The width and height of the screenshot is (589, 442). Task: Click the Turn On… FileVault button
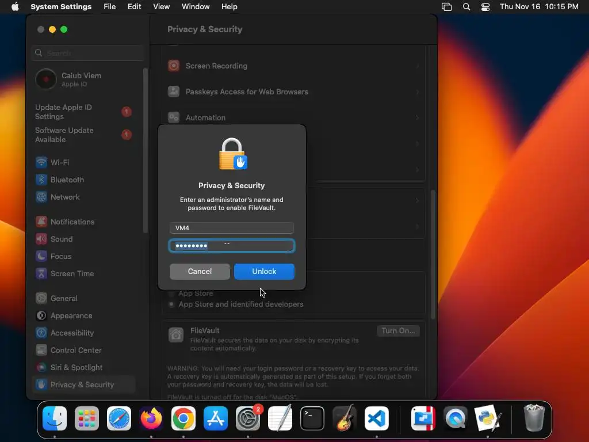coord(398,331)
